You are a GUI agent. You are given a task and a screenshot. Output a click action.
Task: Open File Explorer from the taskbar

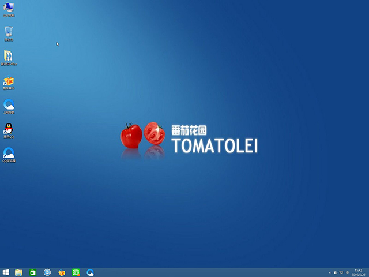[18, 272]
